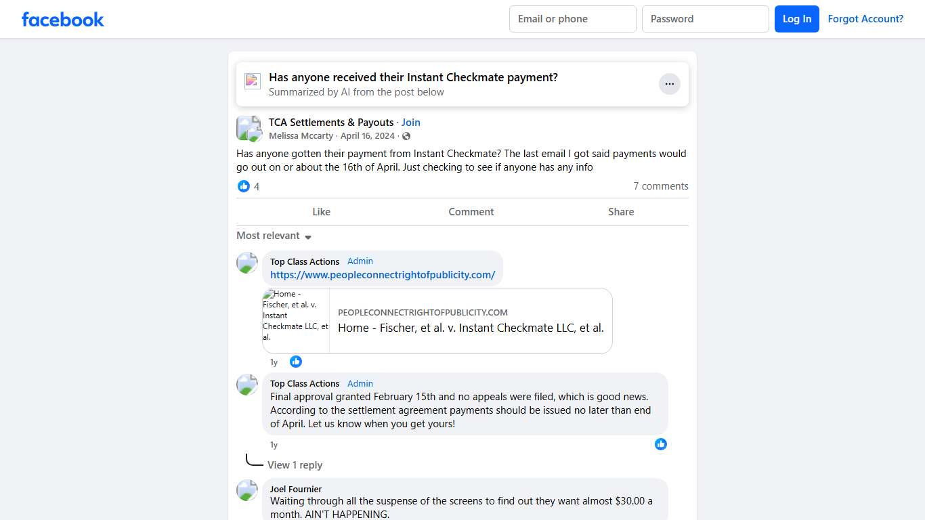Select the Comment action on the post
This screenshot has width=925, height=520.
click(x=471, y=211)
